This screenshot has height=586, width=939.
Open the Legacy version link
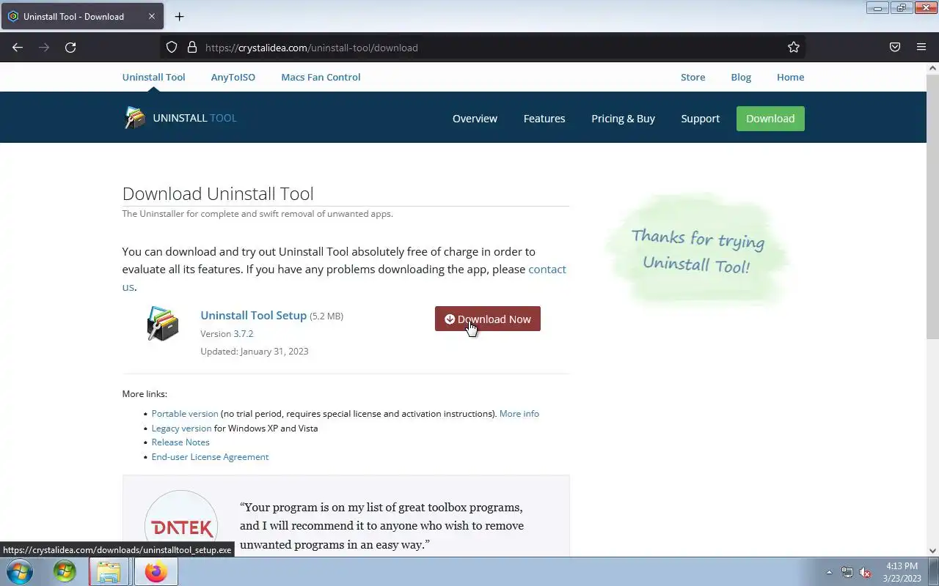tap(181, 428)
